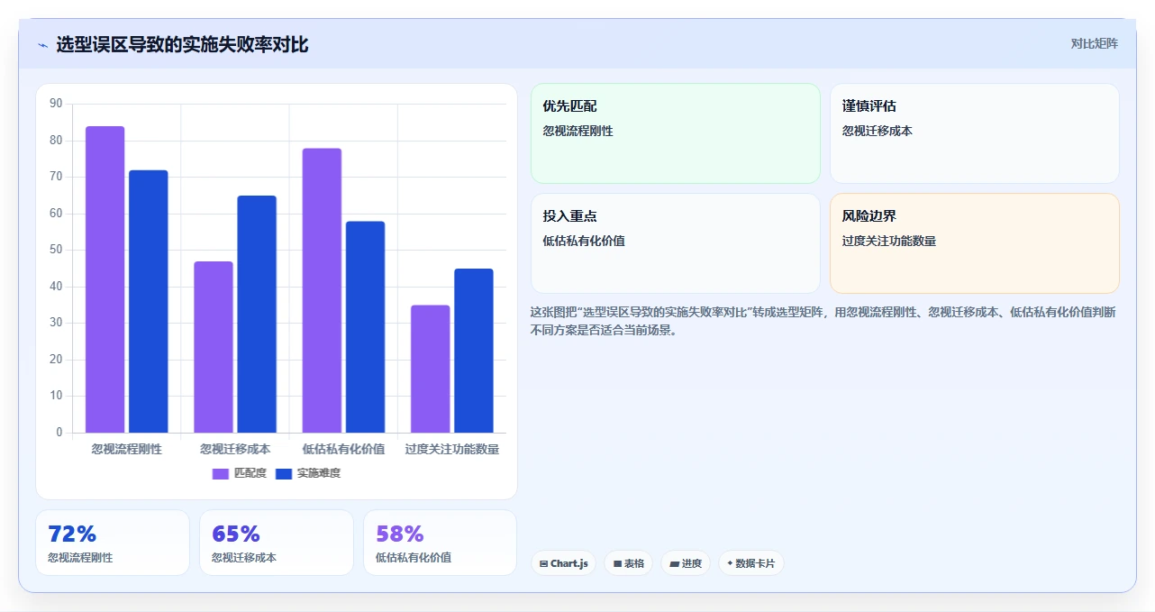Click purple 匹配度 bar for 忽视流程刚性
Screen dimensions: 1155x612
coord(105,279)
